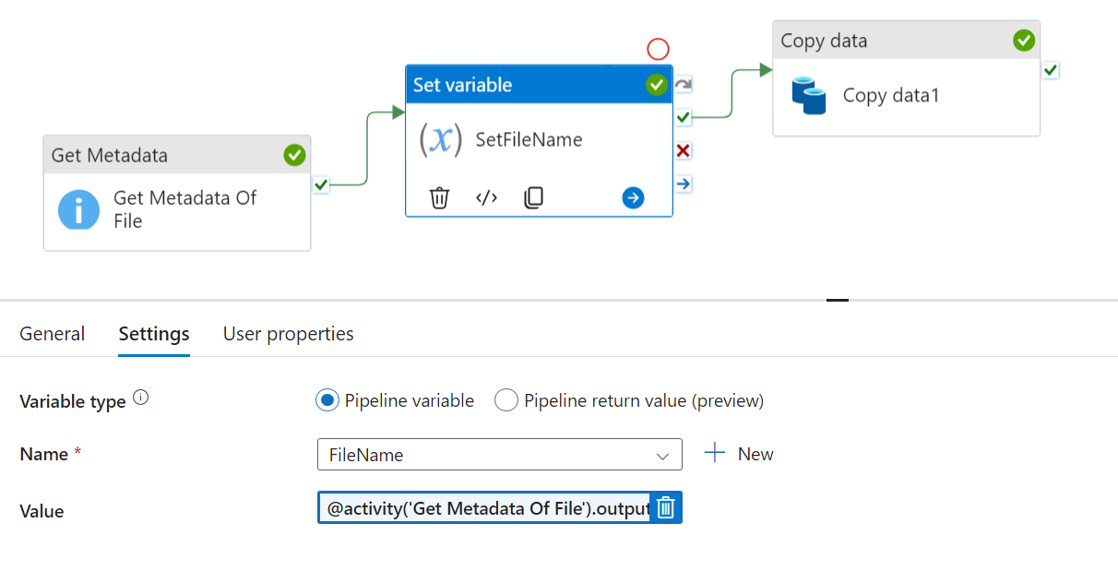Image resolution: width=1118 pixels, height=571 pixels.
Task: Click the Copy data1 database icon
Action: 809,96
